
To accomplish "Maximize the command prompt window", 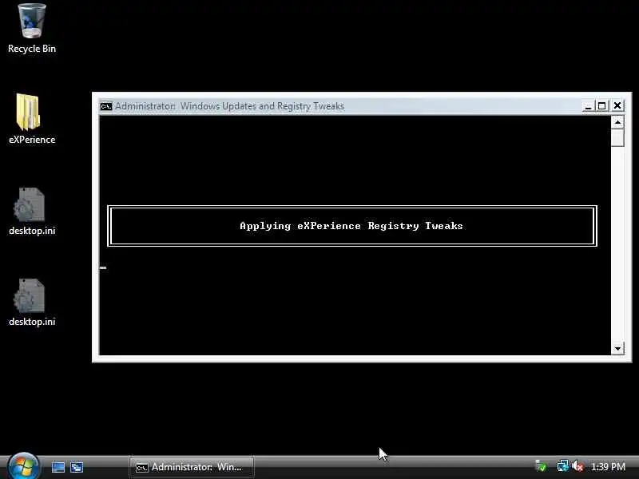I will [602, 106].
